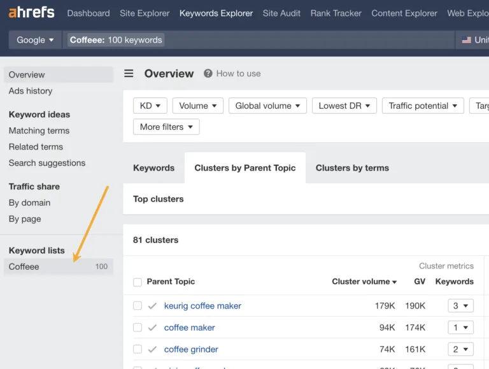Click the How to use link

(x=239, y=74)
